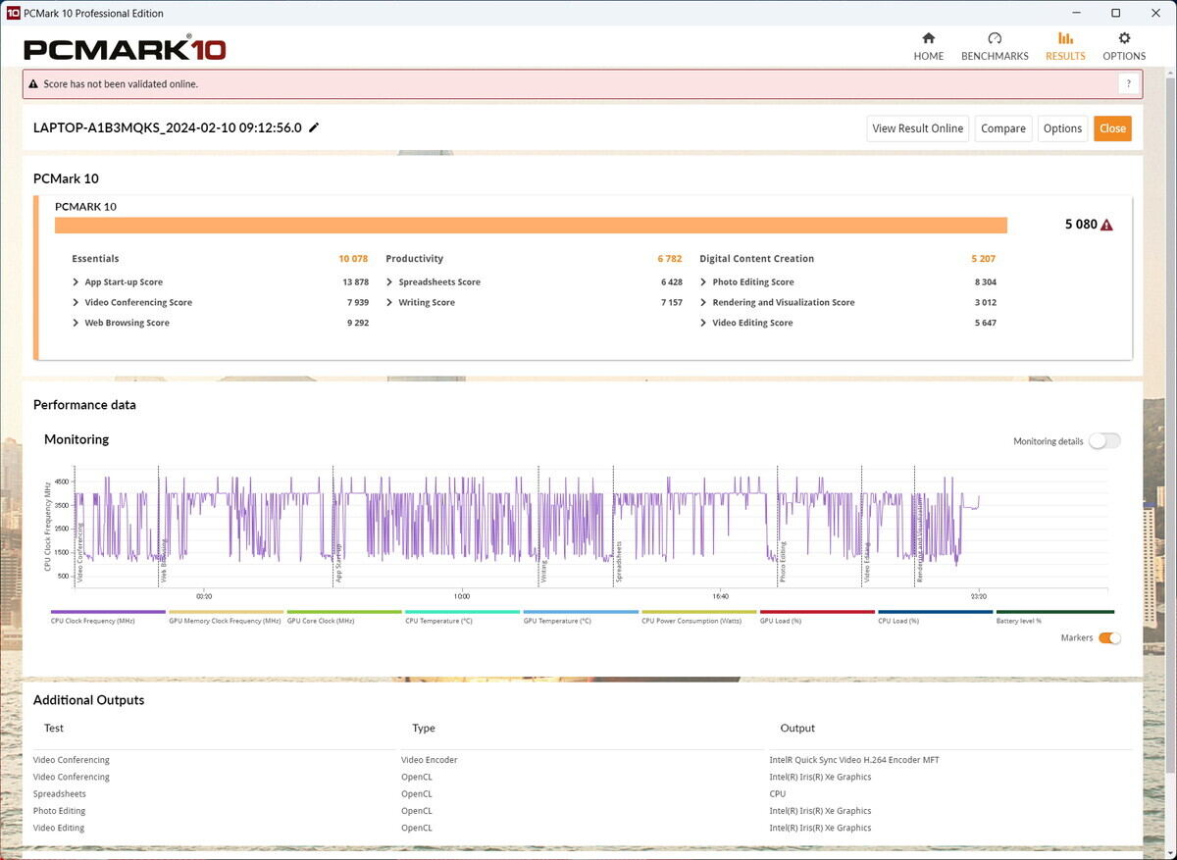
Task: Turn off the Markers switch
Action: (1109, 638)
